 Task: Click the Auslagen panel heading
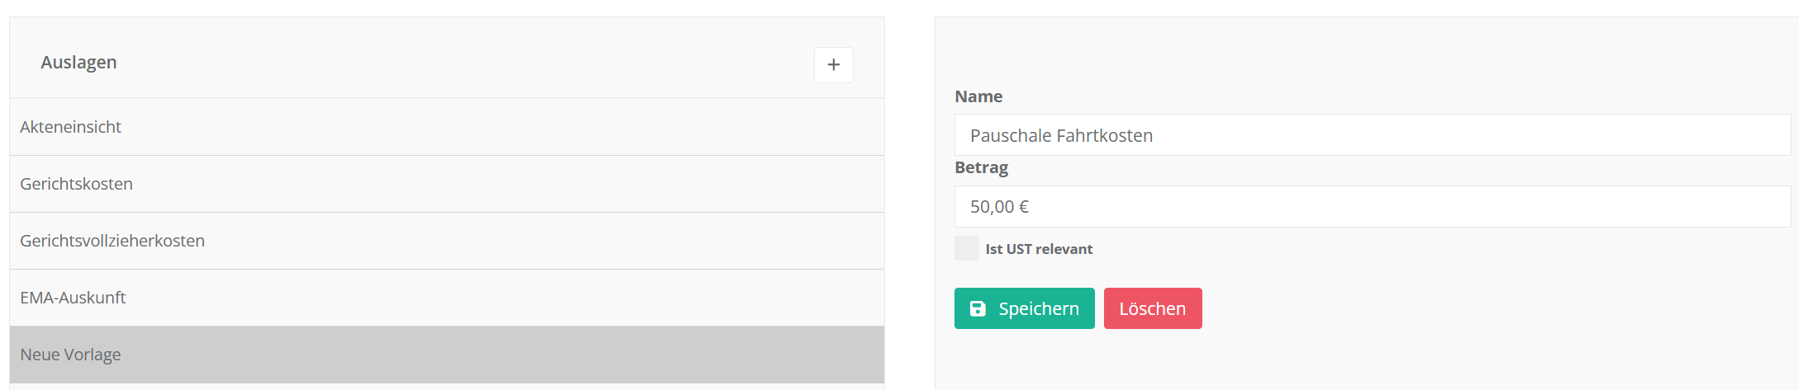79,63
